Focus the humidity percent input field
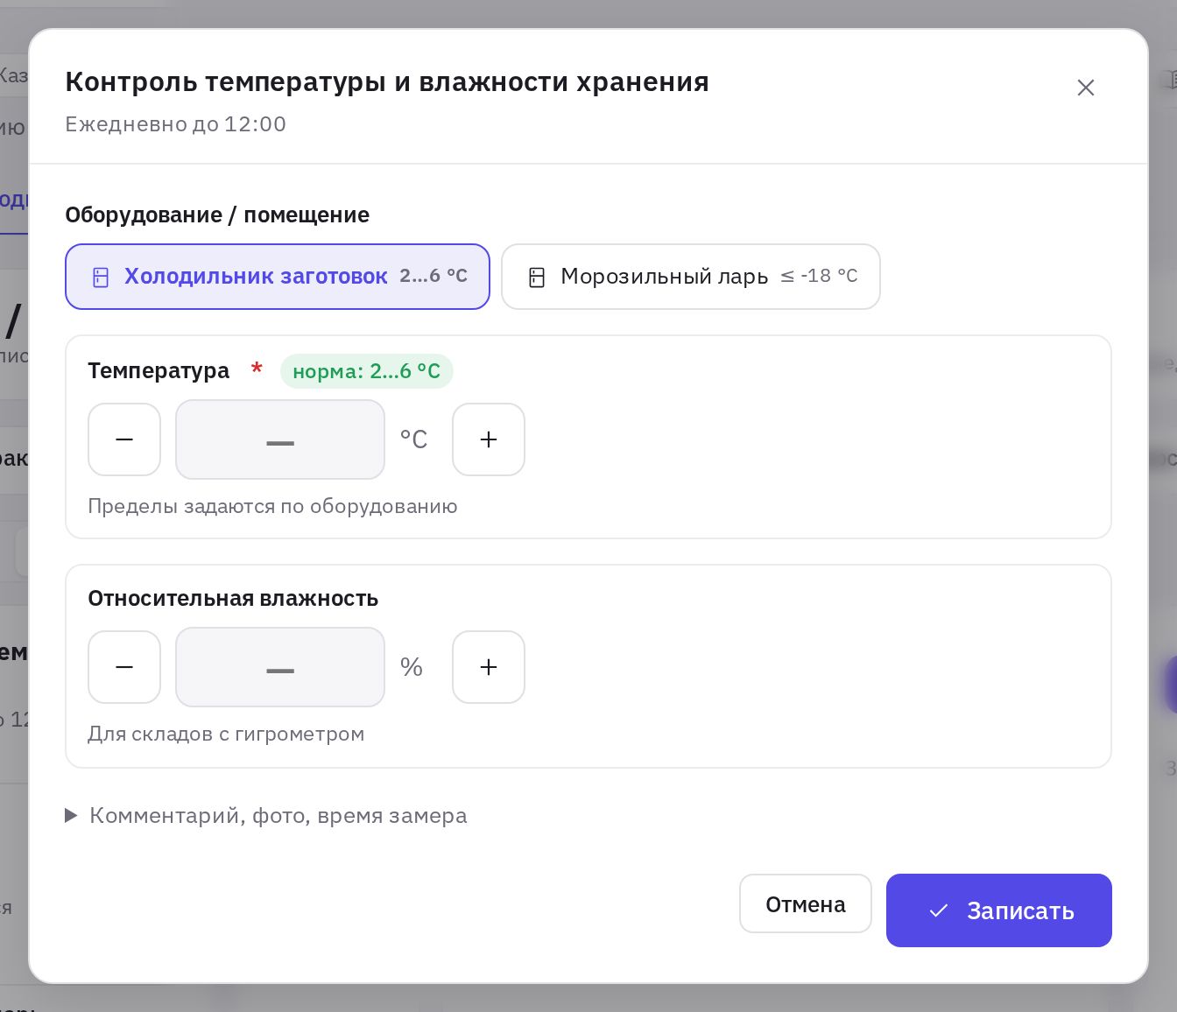The image size is (1177, 1012). point(280,667)
